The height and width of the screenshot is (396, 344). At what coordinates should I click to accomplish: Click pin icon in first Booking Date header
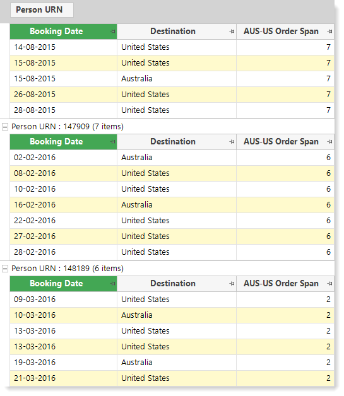(113, 32)
